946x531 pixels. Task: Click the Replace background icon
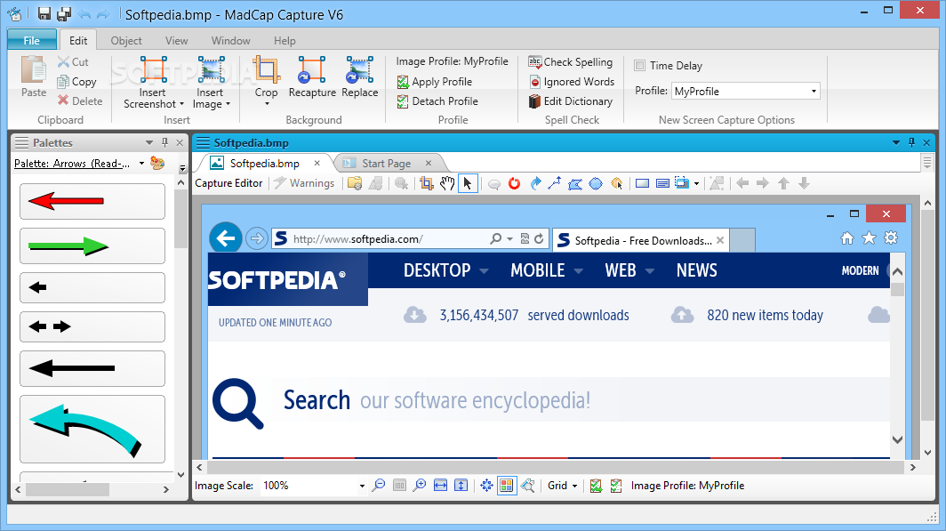[359, 70]
